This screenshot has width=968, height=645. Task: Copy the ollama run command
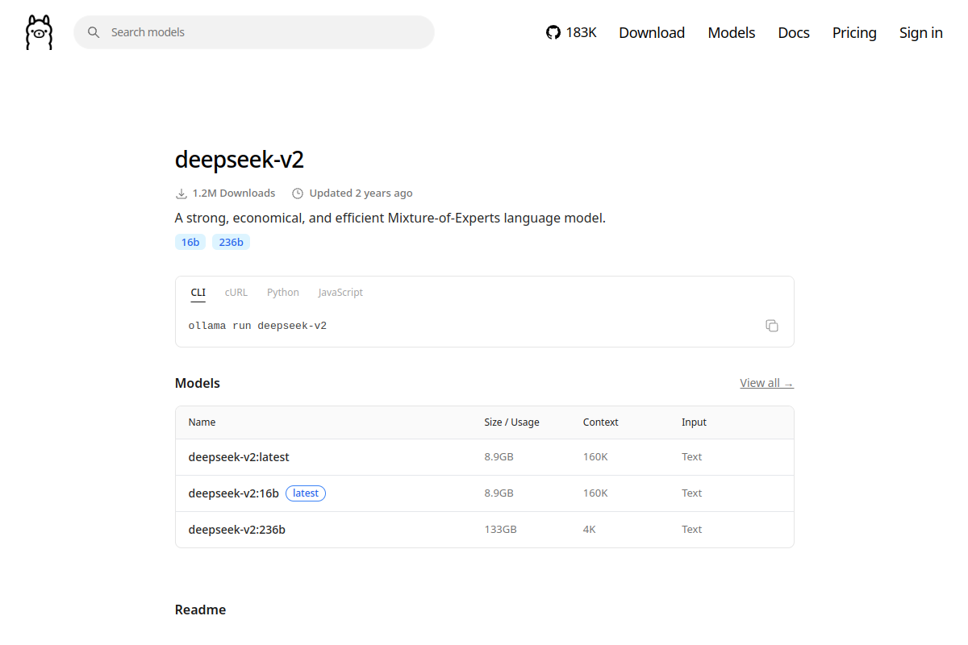(x=772, y=326)
